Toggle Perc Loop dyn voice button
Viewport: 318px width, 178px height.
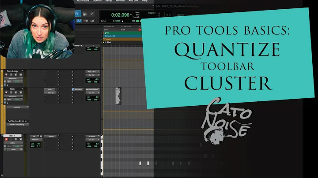click(x=9, y=82)
